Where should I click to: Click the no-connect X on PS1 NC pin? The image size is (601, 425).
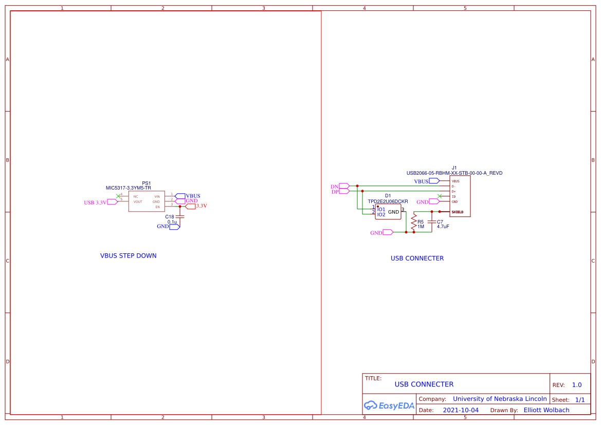[118, 196]
